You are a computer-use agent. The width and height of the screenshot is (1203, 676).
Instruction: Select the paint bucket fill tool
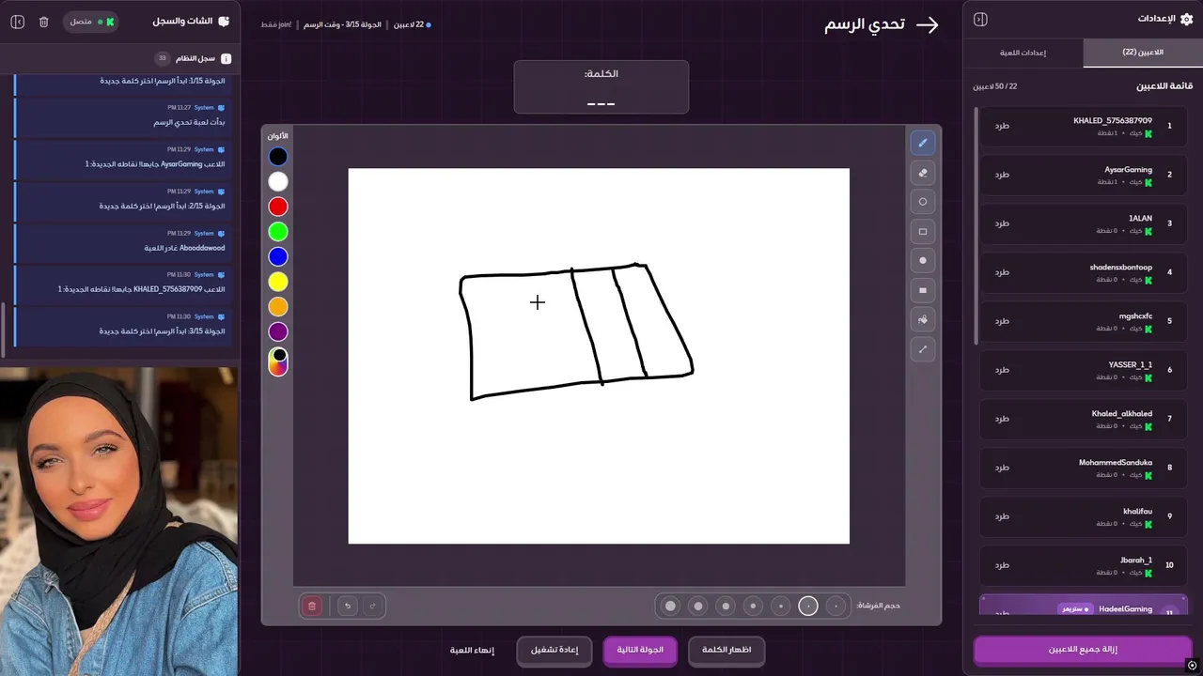pyautogui.click(x=922, y=320)
